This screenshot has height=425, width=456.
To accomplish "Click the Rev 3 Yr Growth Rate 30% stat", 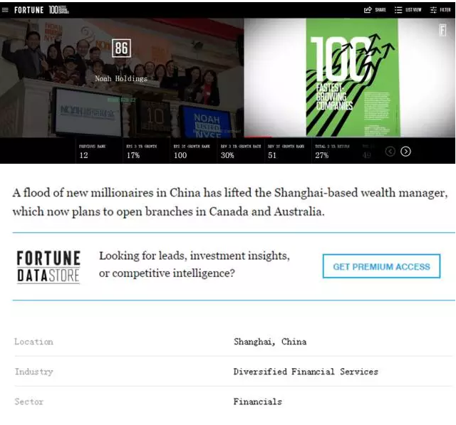I will click(x=241, y=151).
